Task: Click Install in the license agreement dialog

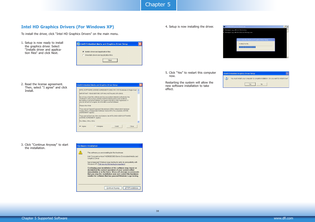Action: 117,126
